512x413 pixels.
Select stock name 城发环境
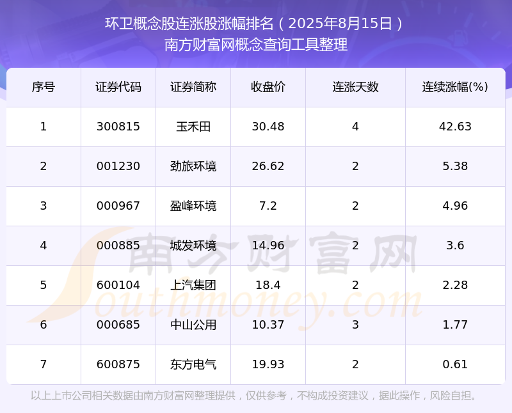point(193,245)
